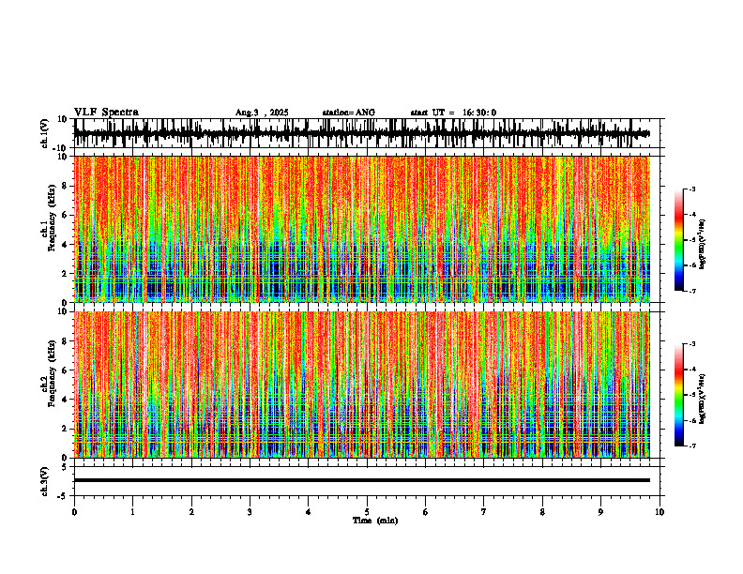Click the ch.2 color bar log PSD label
This screenshot has width=743, height=574.
point(703,399)
